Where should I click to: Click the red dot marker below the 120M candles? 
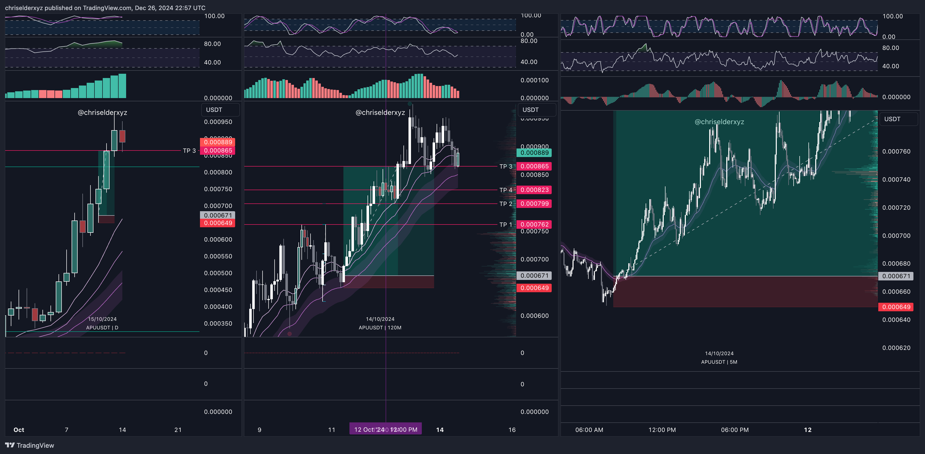289,334
